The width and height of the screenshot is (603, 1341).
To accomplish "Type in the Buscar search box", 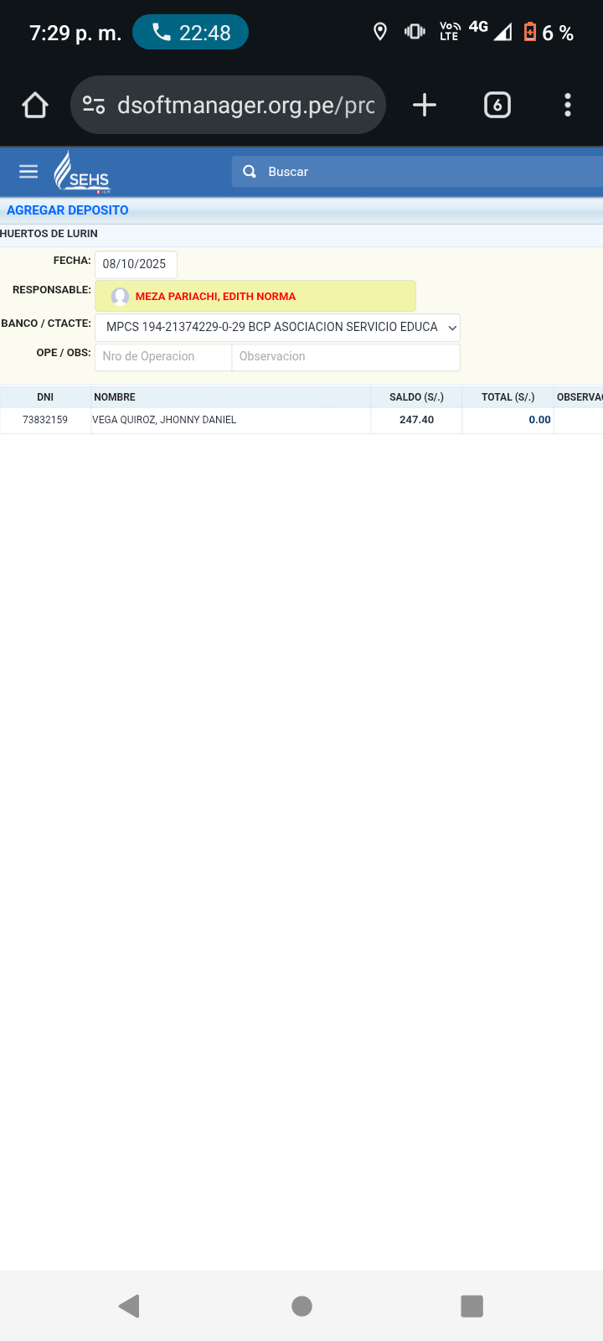I will (x=427, y=172).
